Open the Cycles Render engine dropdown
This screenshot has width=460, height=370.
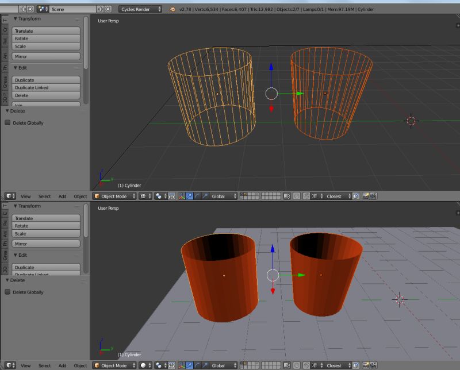click(x=140, y=9)
